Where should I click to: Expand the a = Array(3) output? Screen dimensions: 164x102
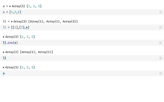tap(10, 6)
